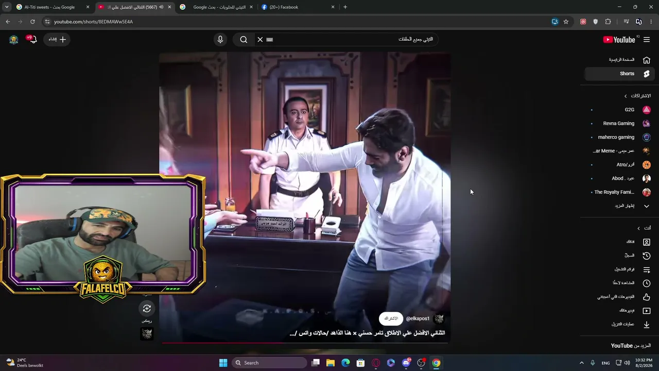
Task: Open the Windows Start menu
Action: pyautogui.click(x=223, y=363)
